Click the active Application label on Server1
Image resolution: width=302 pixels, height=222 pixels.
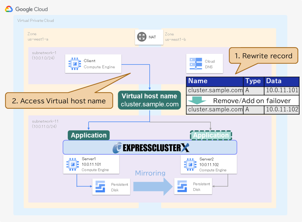click(89, 135)
